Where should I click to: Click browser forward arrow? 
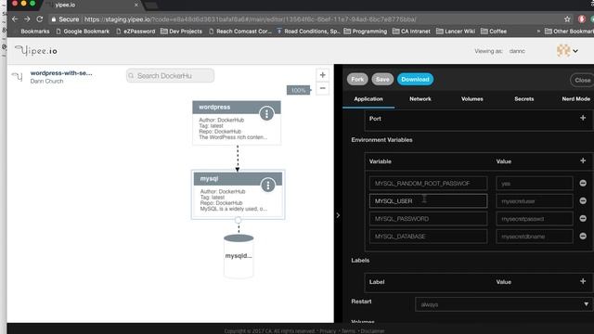click(x=27, y=19)
